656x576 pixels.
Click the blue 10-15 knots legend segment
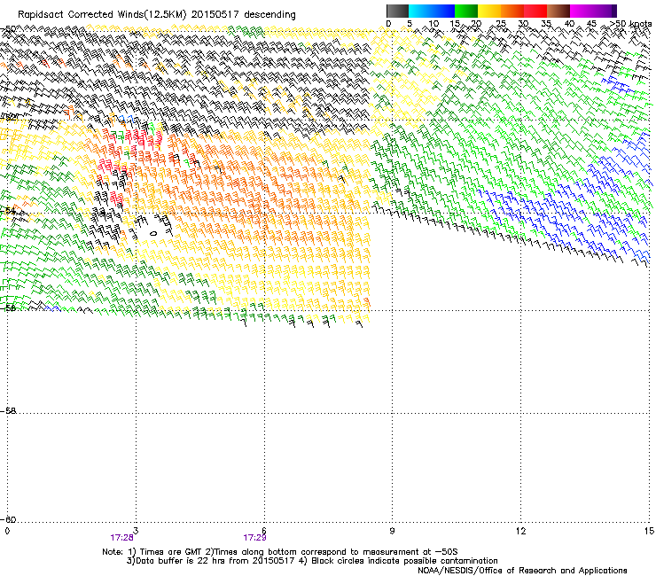point(443,11)
